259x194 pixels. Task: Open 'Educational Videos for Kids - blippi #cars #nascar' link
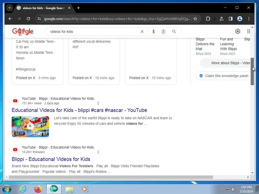click(79, 110)
